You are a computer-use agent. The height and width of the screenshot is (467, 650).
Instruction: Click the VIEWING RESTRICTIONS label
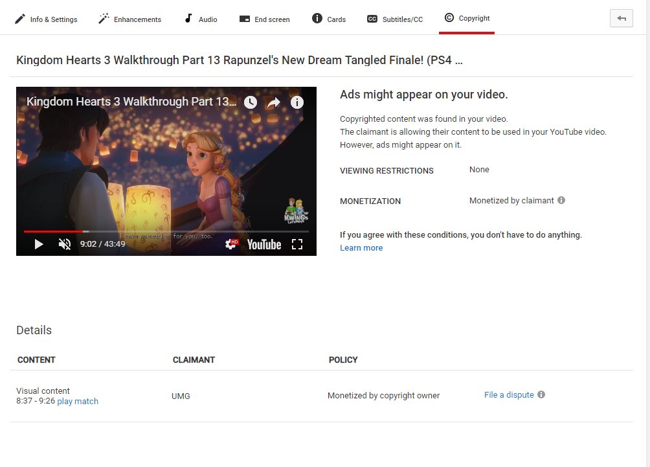pyautogui.click(x=387, y=171)
